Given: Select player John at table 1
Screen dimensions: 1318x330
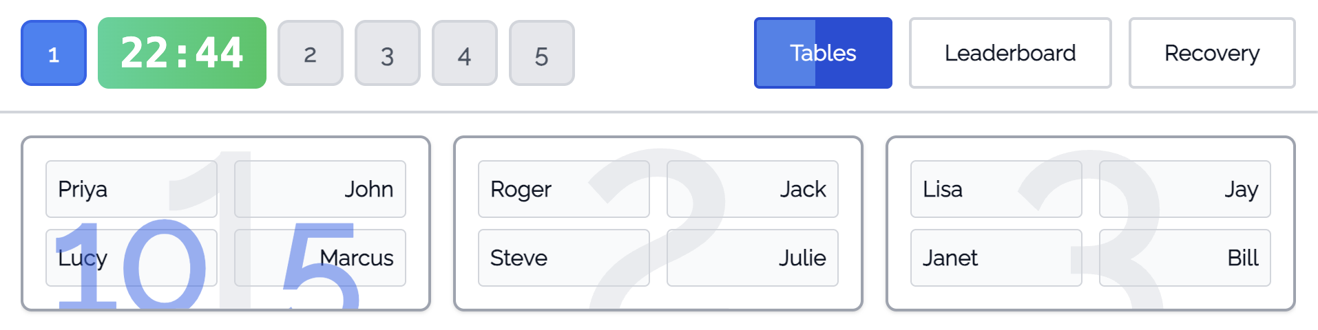Looking at the screenshot, I should click(x=320, y=189).
